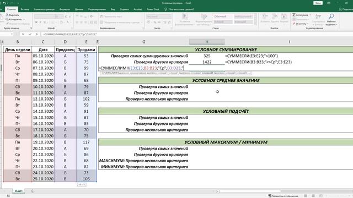Click the Автосумма sigma icon

click(x=294, y=15)
